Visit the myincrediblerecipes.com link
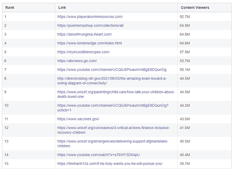Image resolution: width=236 pixels, height=169 pixels. point(83,52)
